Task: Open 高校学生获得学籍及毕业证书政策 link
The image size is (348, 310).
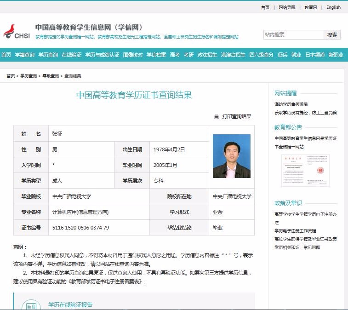Action: [x=306, y=239]
